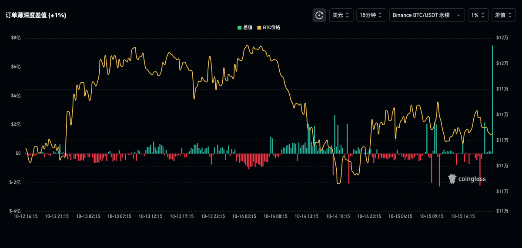Click the tall green bar at chart's right edge
522x248 pixels.
click(492, 99)
